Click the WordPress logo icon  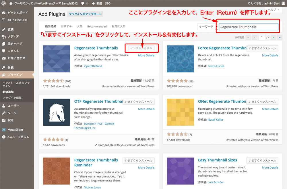tap(4, 3)
